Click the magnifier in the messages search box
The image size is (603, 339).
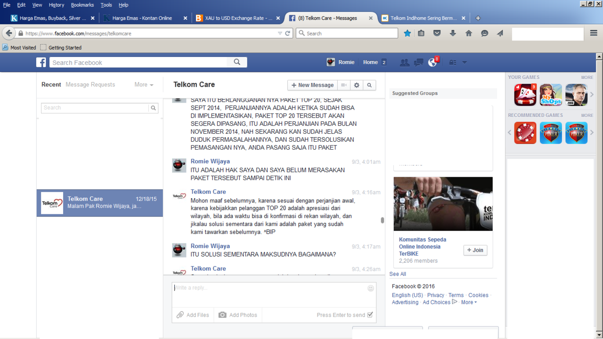click(154, 108)
